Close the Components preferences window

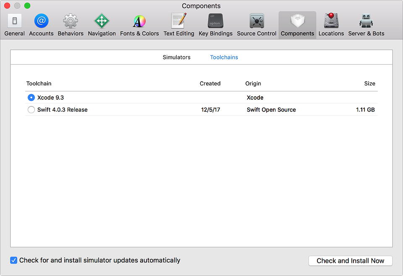tap(7, 5)
